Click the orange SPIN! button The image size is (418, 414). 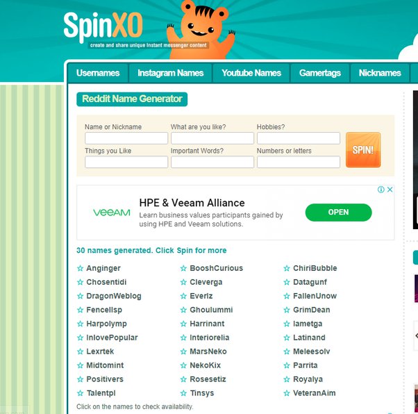pyautogui.click(x=363, y=149)
